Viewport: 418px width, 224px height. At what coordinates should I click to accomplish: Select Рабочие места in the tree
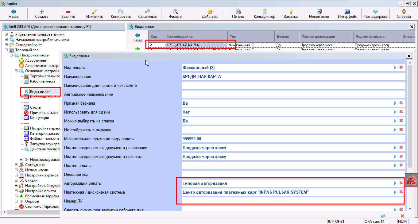coord(43,81)
